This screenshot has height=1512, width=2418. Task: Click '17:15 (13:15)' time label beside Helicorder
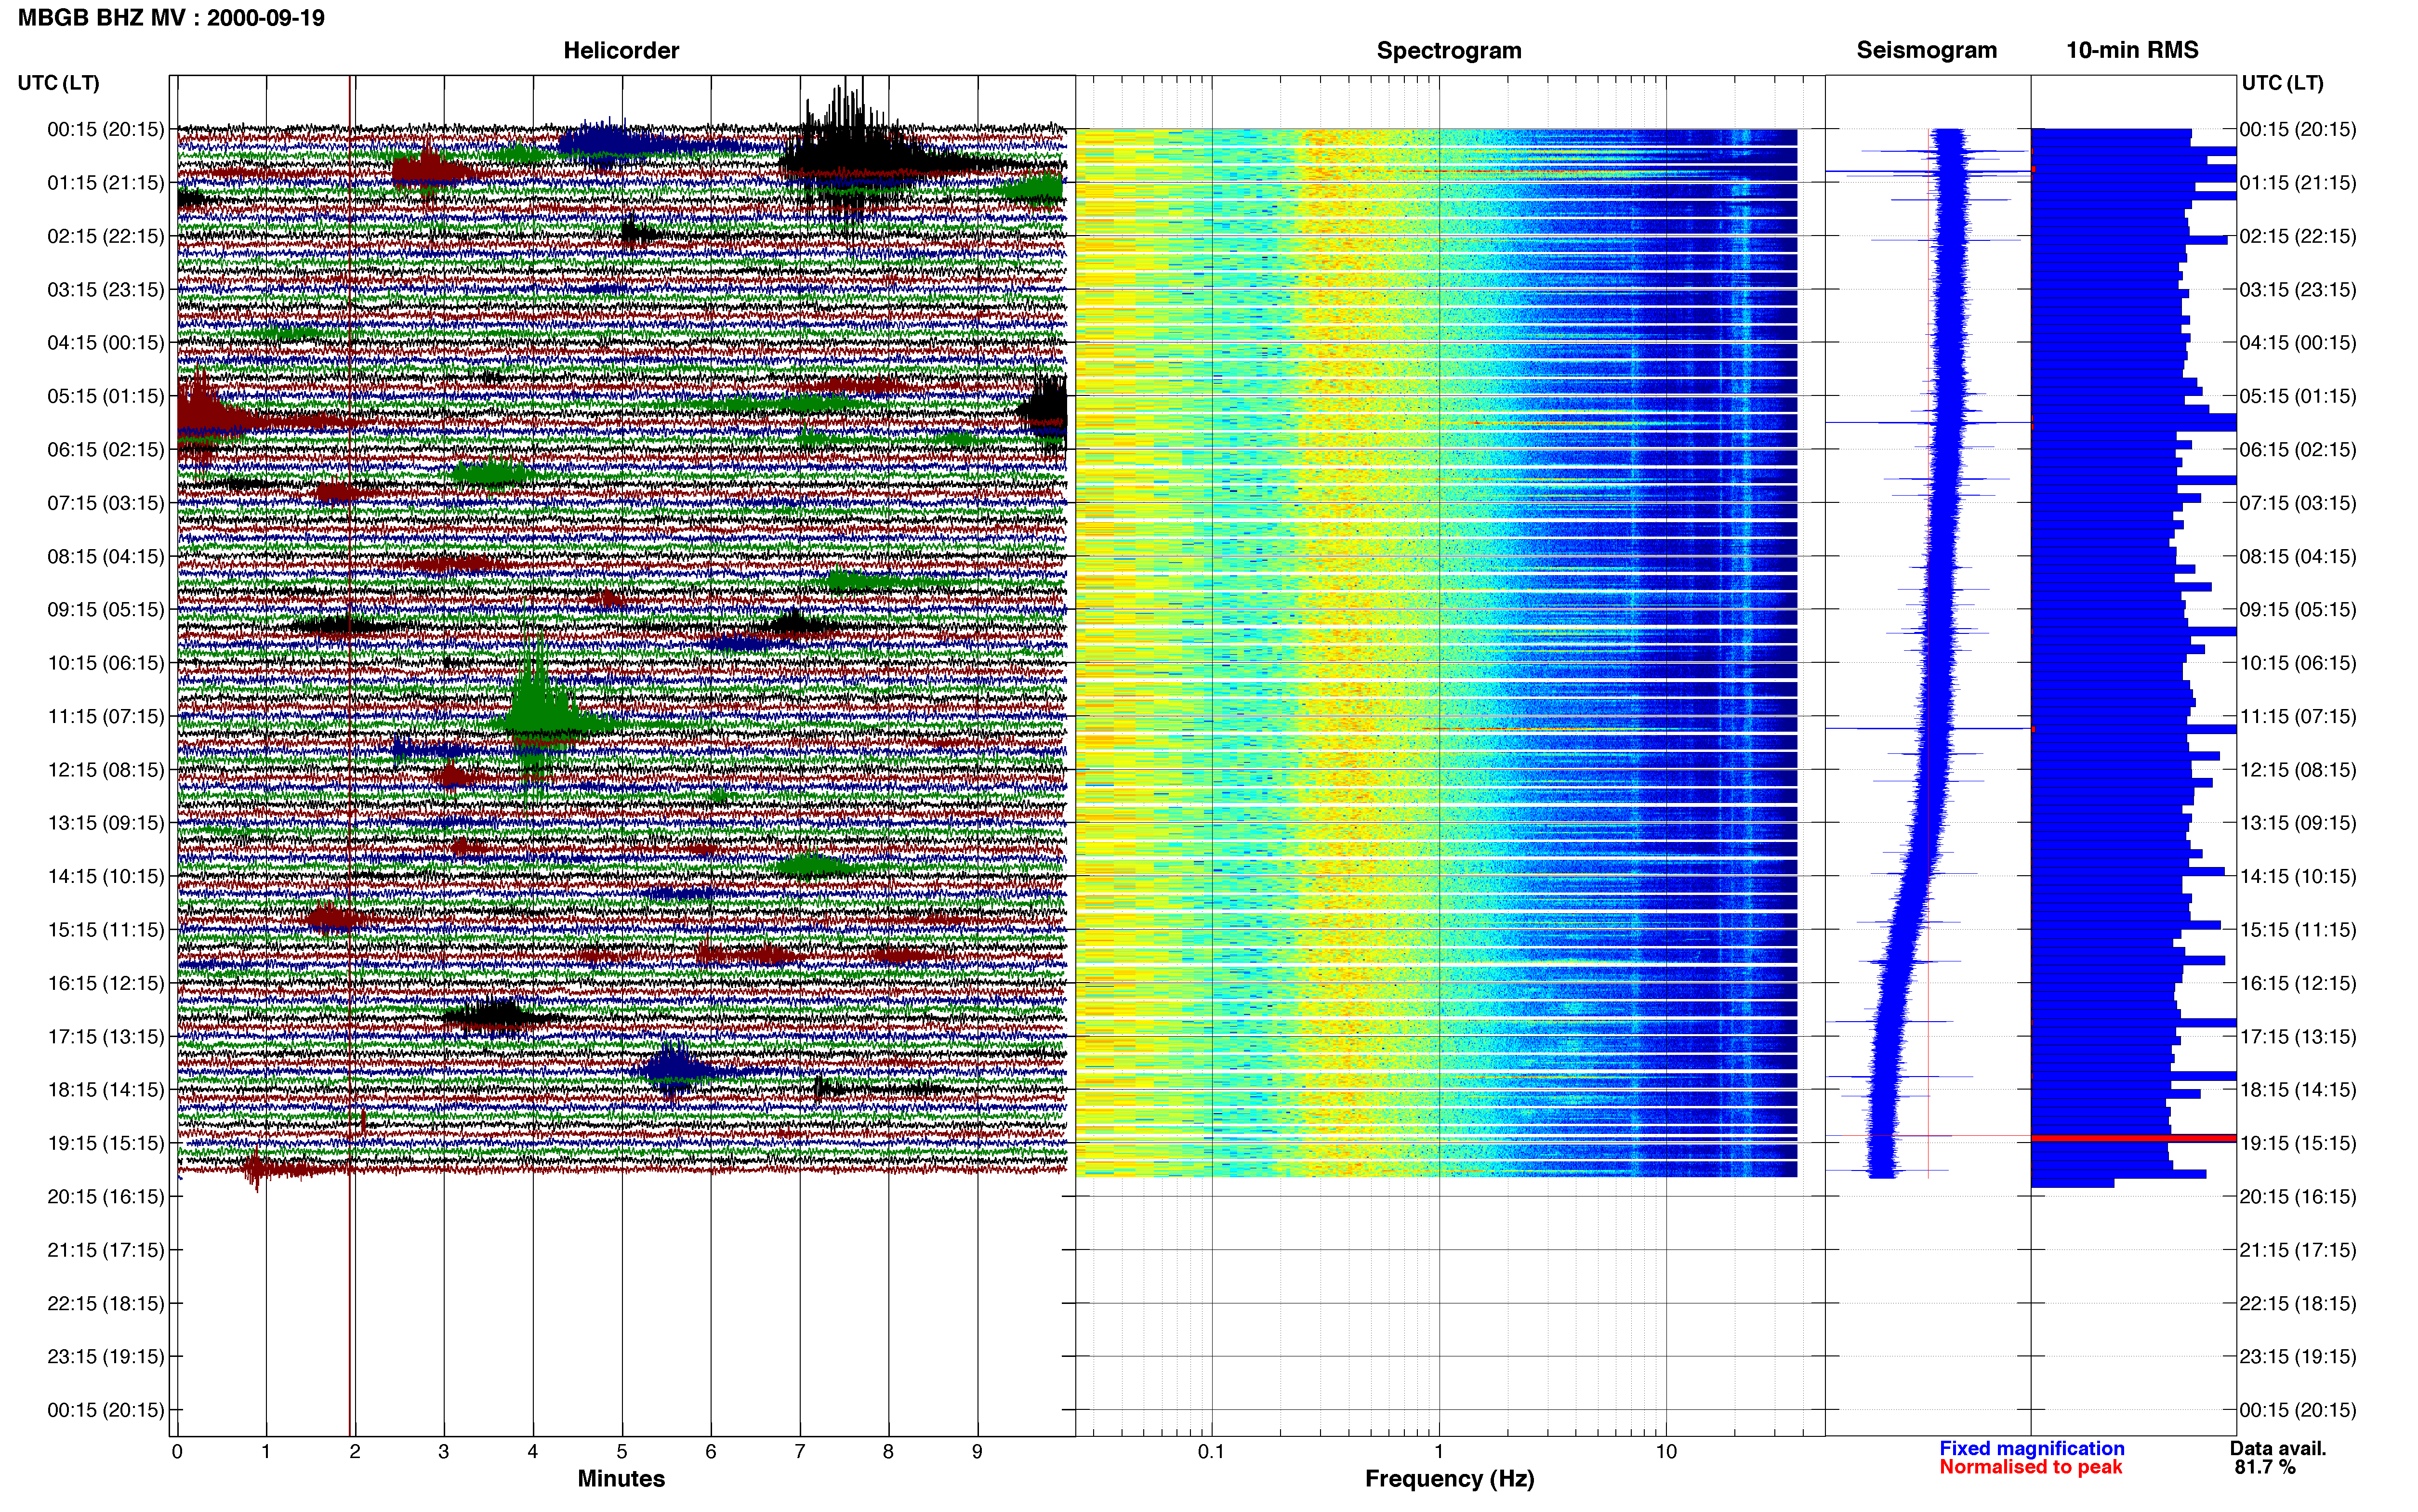point(106,1037)
